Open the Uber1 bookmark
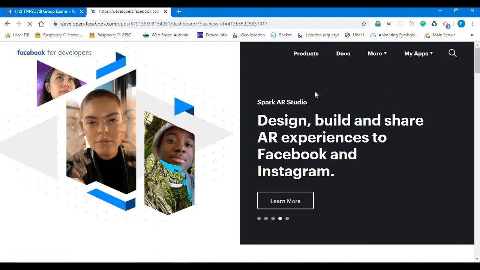 coord(354,35)
